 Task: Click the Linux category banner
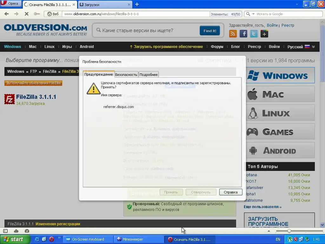click(280, 113)
